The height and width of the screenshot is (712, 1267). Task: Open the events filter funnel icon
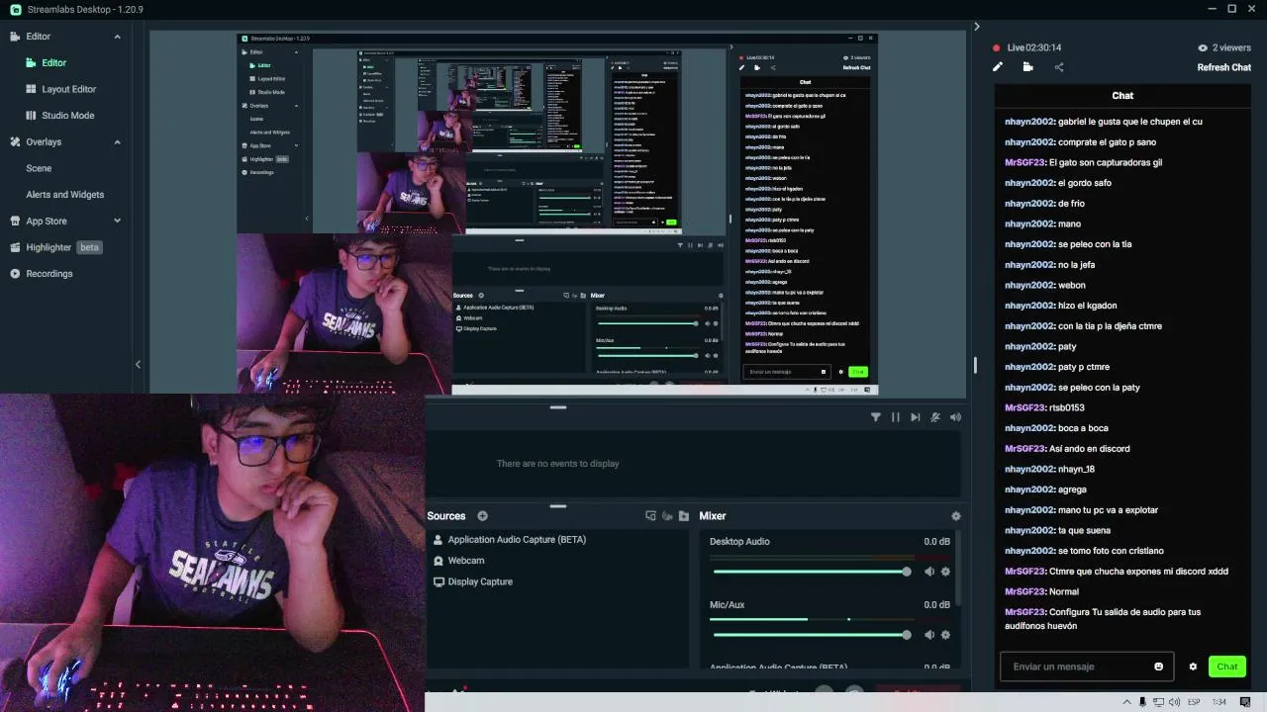[875, 417]
